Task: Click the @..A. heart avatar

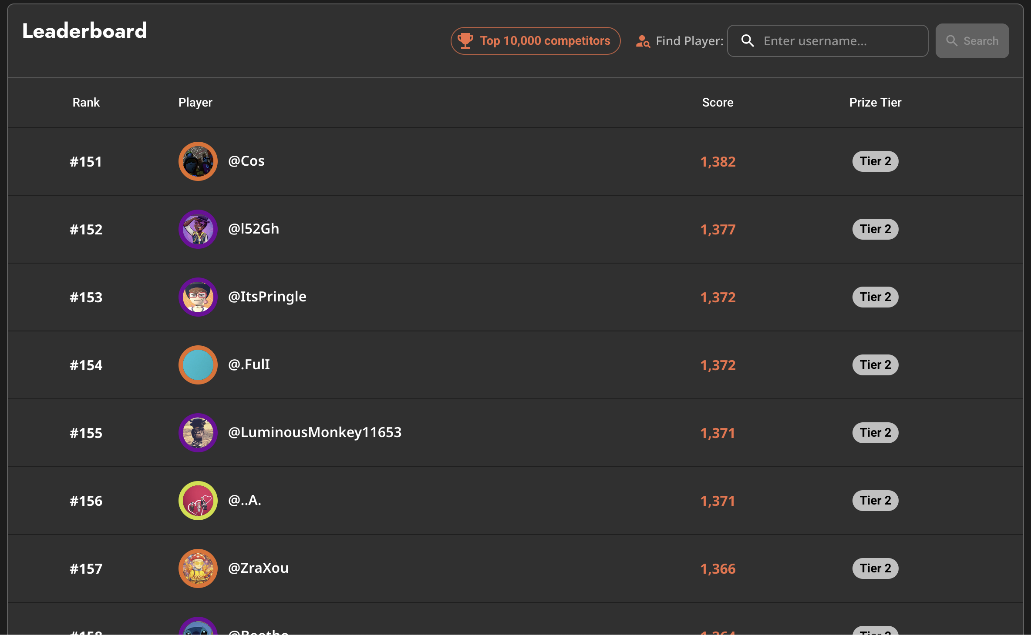Action: tap(198, 501)
